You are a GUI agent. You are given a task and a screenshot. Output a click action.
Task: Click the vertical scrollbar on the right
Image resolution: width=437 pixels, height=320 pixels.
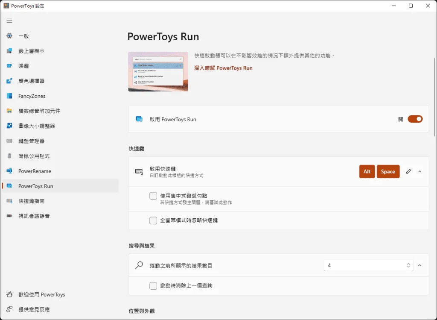pos(435,98)
